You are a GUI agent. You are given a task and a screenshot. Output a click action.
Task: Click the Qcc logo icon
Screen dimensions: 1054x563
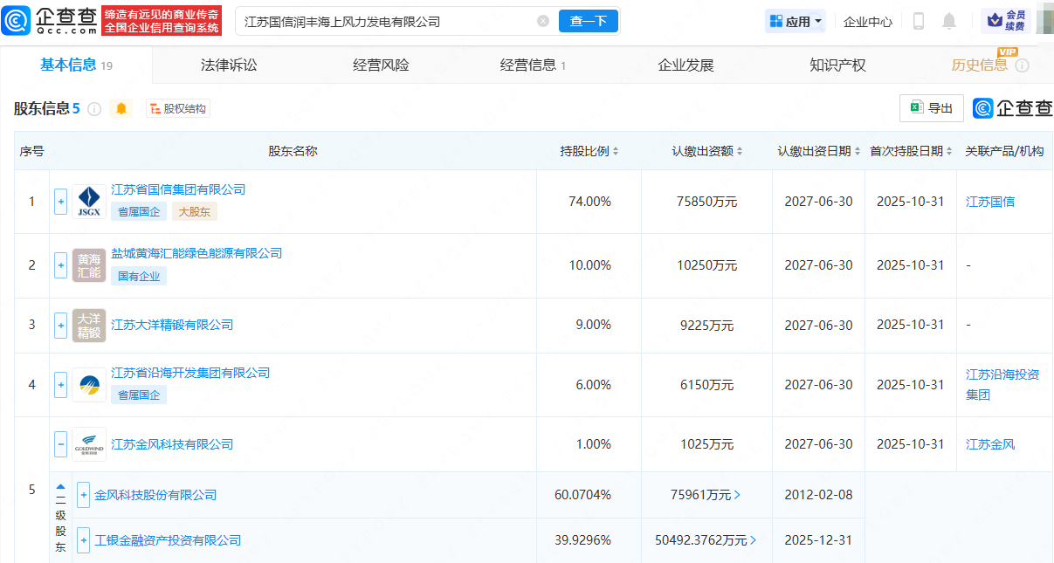pyautogui.click(x=17, y=21)
